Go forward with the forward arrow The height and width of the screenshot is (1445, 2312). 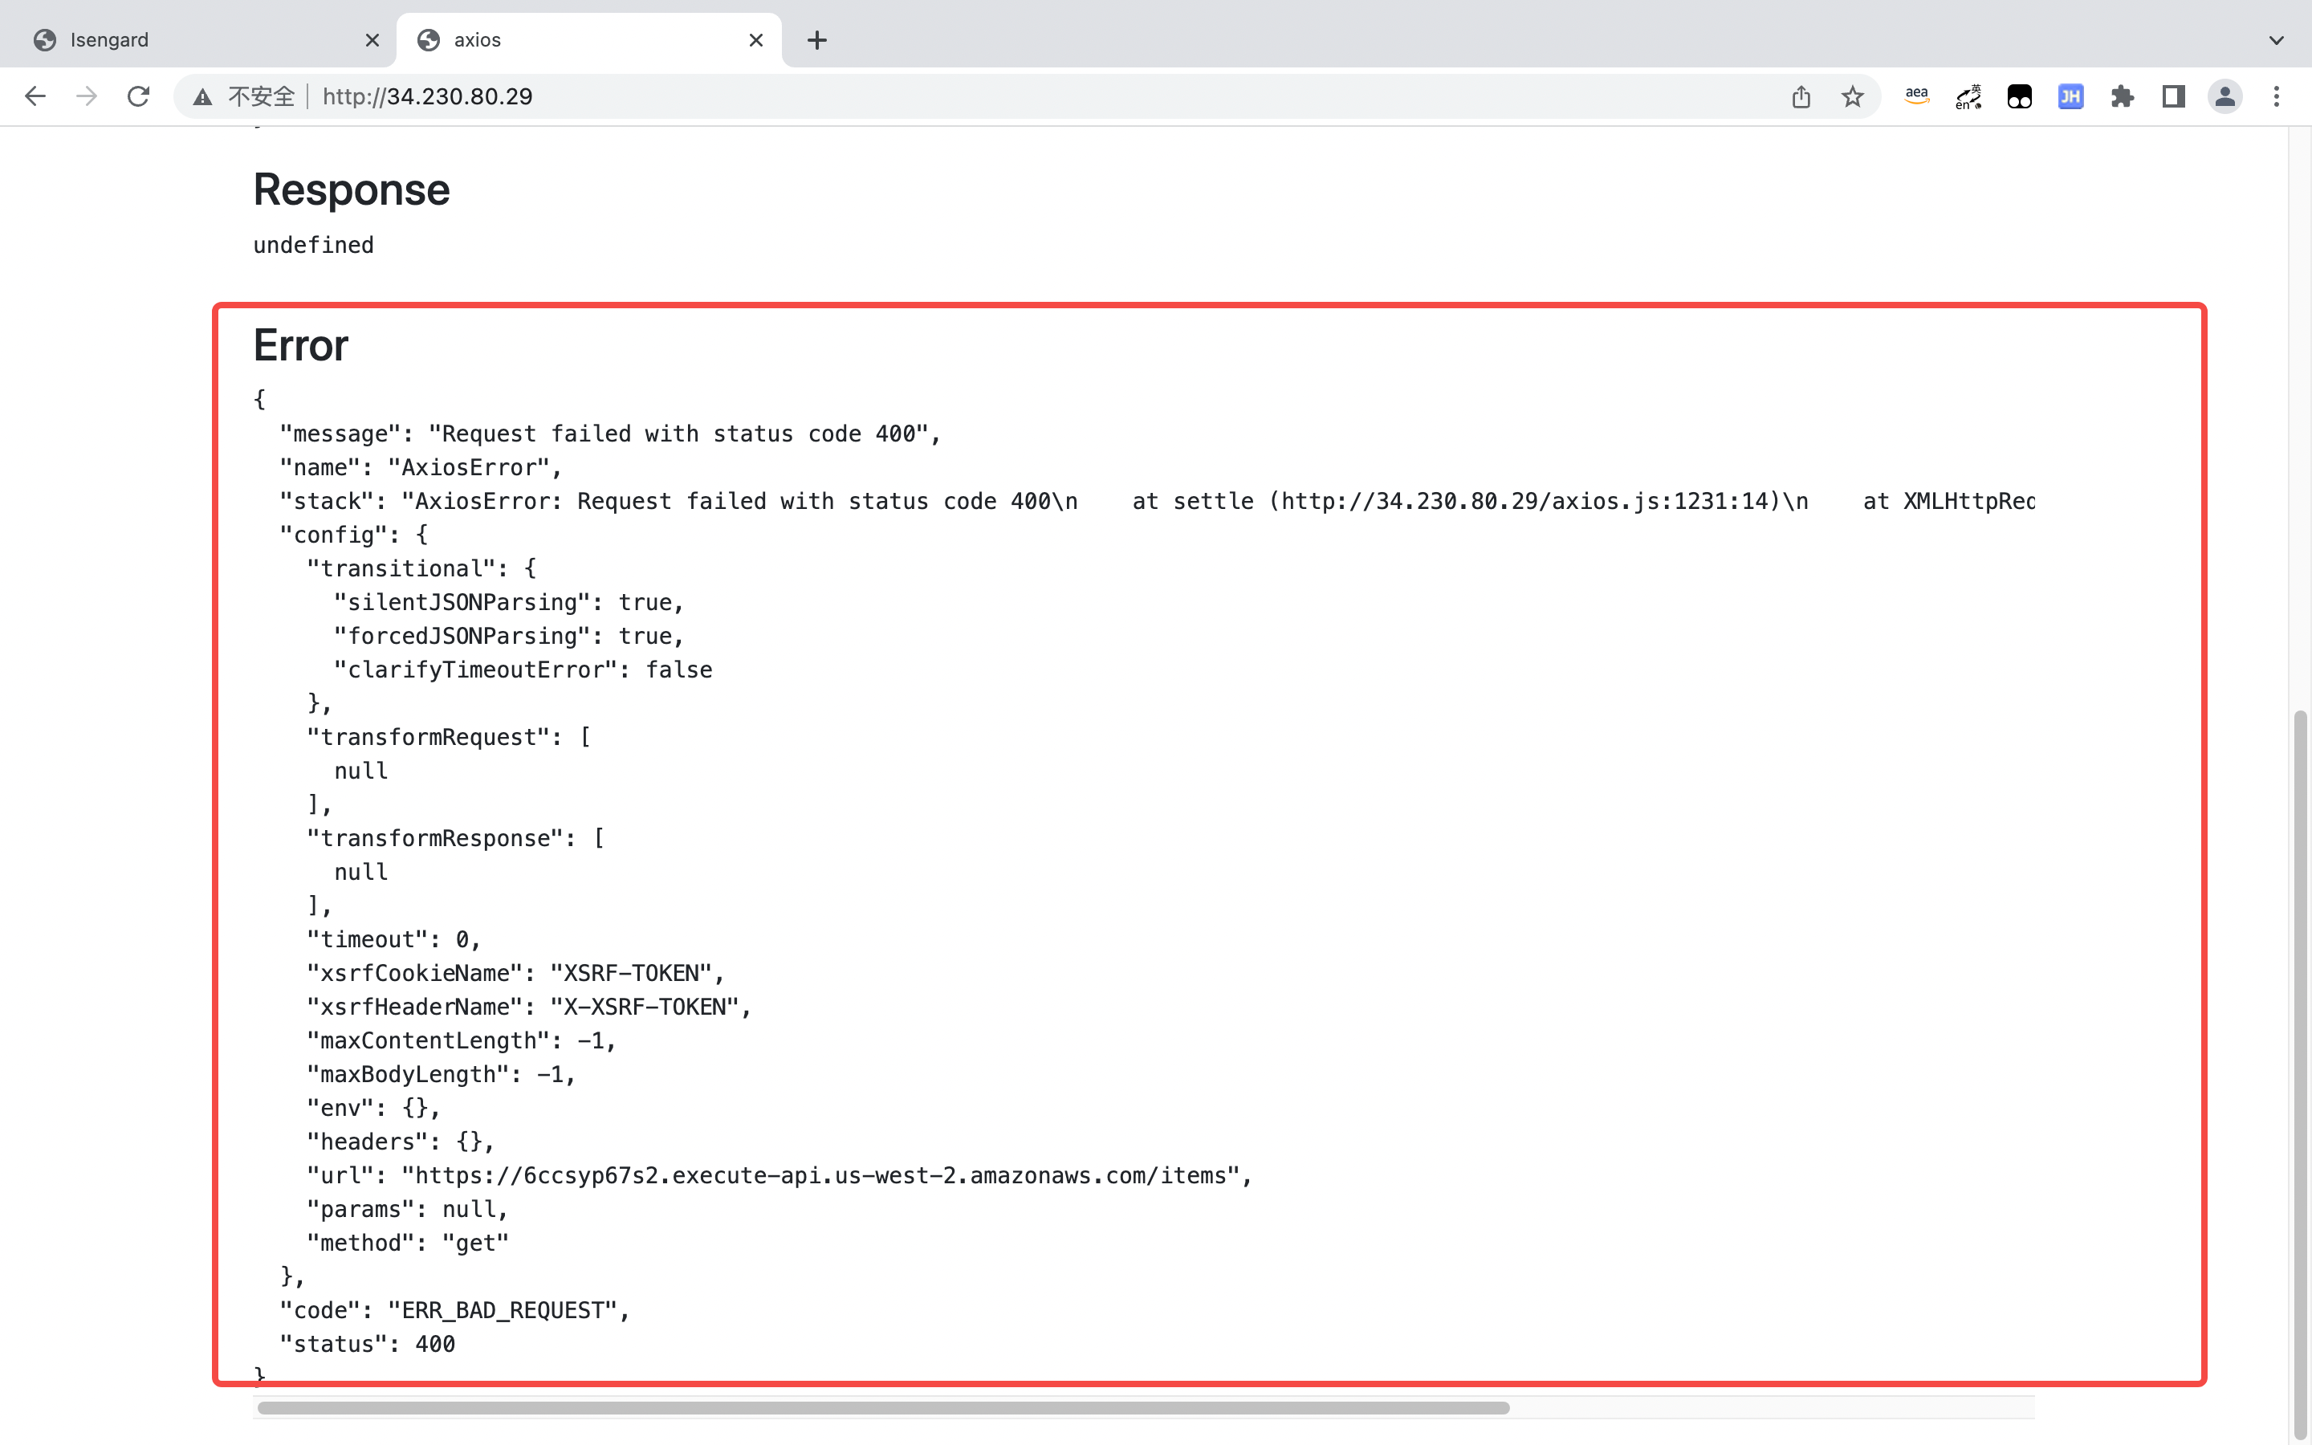87,96
